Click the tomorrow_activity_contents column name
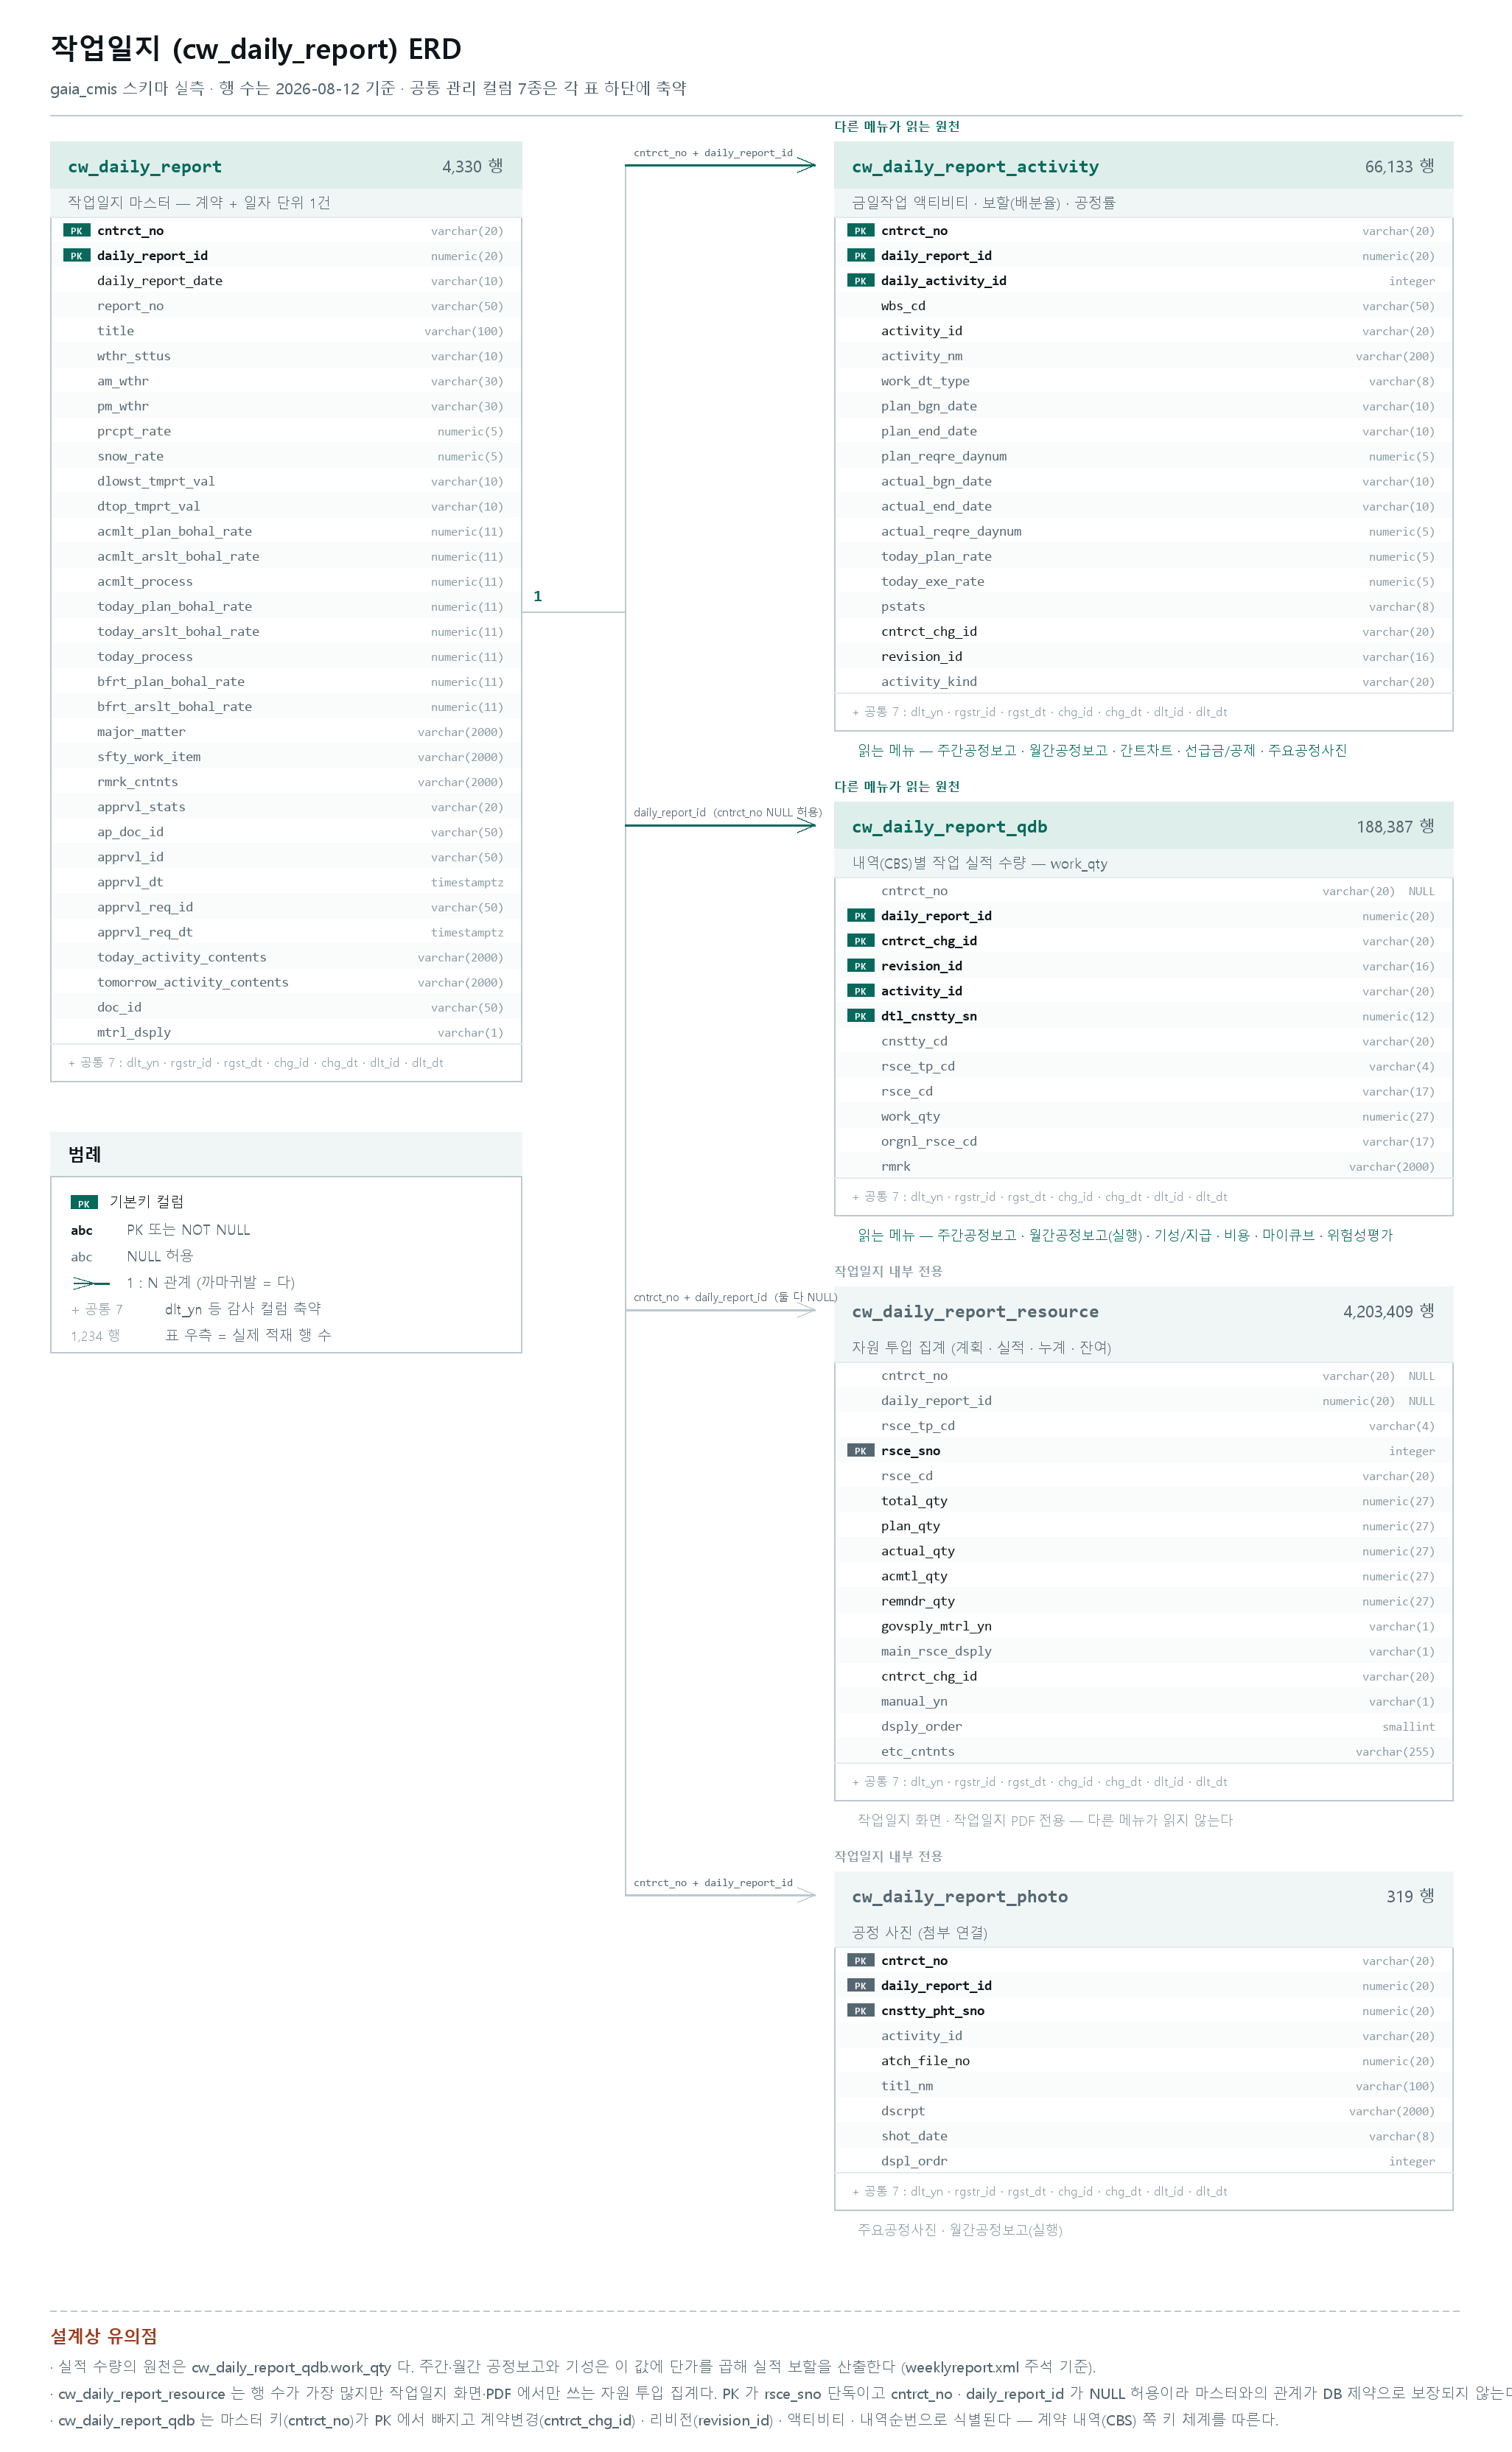 pos(193,981)
